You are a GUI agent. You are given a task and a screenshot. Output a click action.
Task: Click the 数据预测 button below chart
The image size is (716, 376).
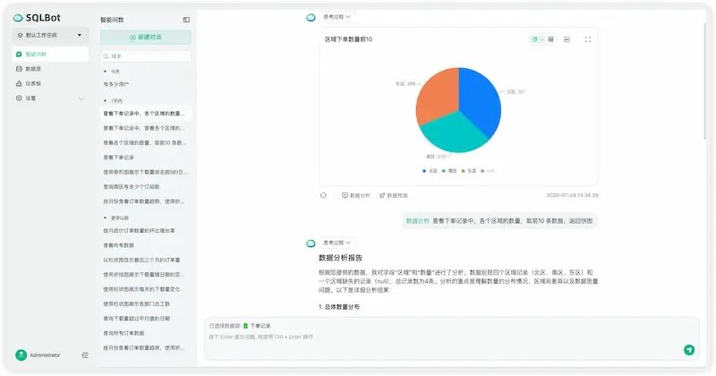pos(393,195)
